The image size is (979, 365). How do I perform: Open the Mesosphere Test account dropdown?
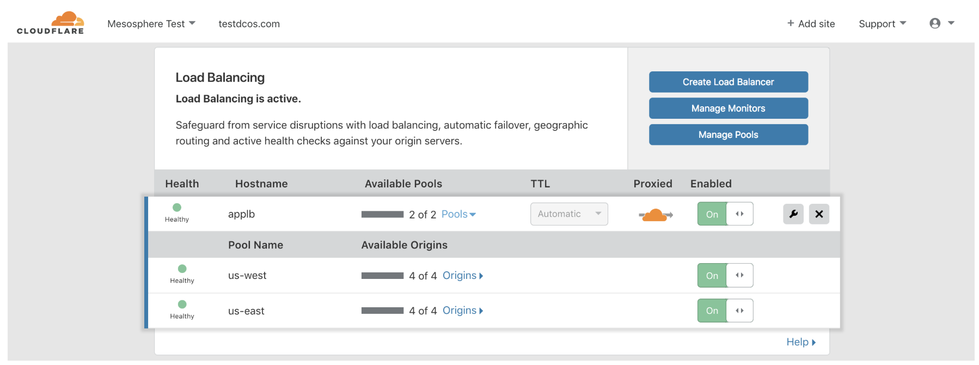[151, 23]
